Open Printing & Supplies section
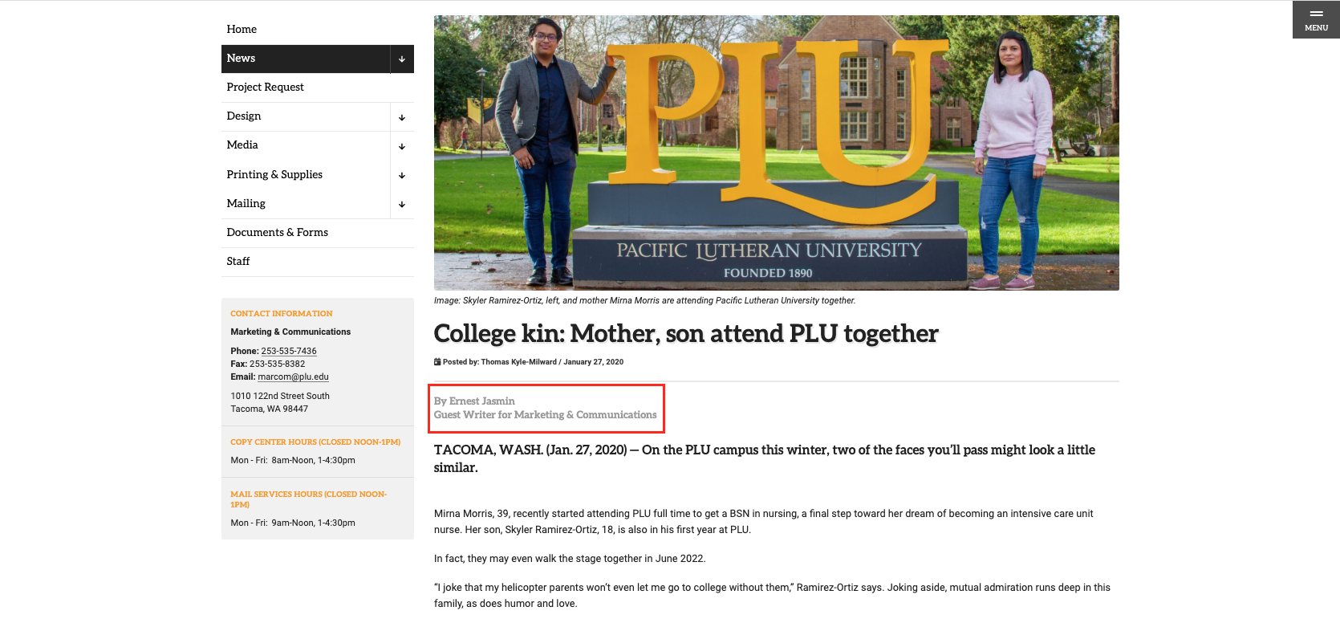 click(x=274, y=174)
